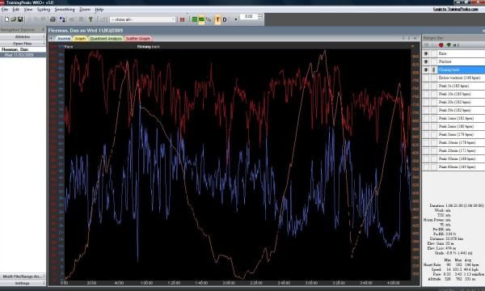The height and width of the screenshot is (291, 485).
Task: Print the current graph
Action: [x=53, y=19]
